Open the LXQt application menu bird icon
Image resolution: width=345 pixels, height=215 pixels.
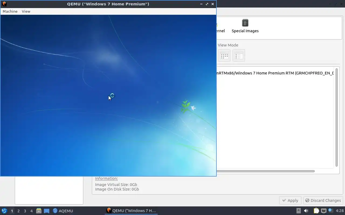point(4,211)
